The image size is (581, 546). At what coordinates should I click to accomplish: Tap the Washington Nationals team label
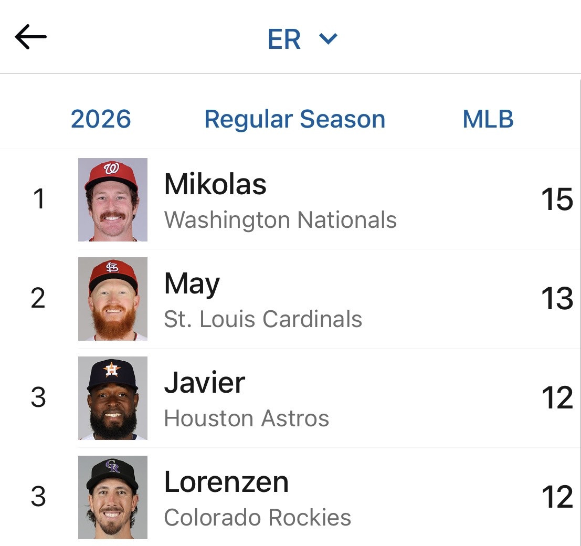280,220
